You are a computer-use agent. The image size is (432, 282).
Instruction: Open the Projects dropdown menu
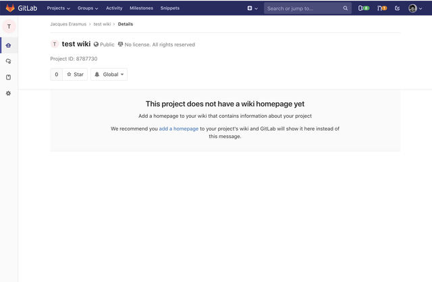[x=59, y=8]
